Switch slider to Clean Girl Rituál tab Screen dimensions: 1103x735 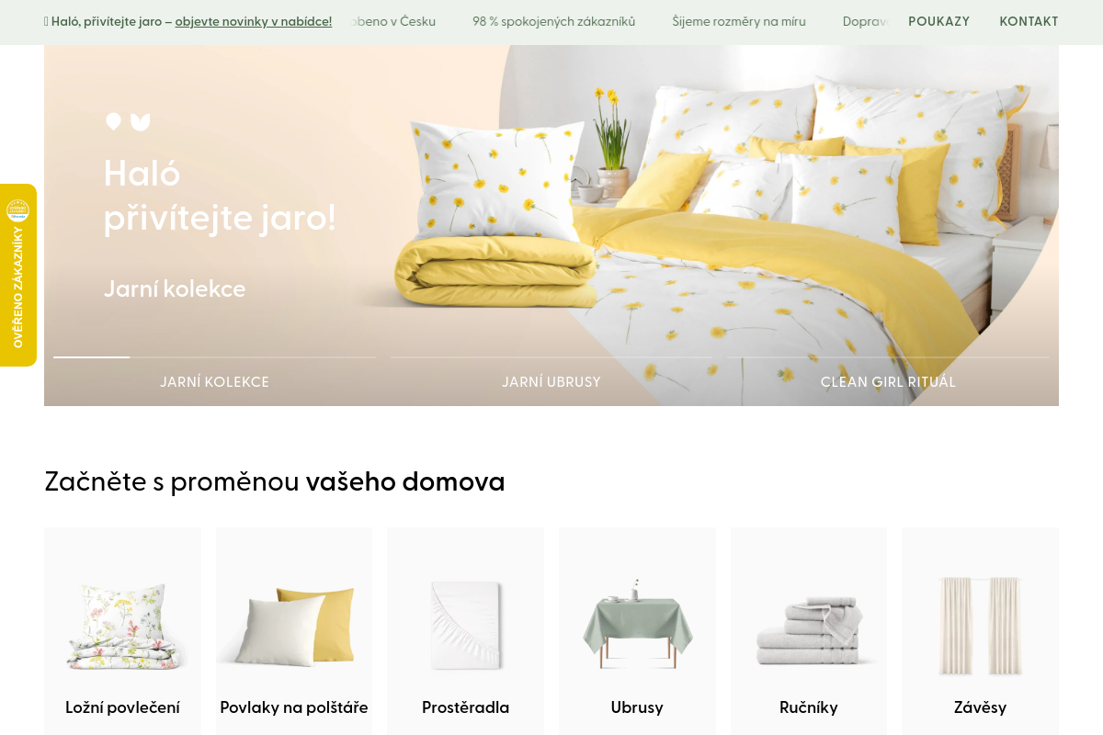pos(888,381)
